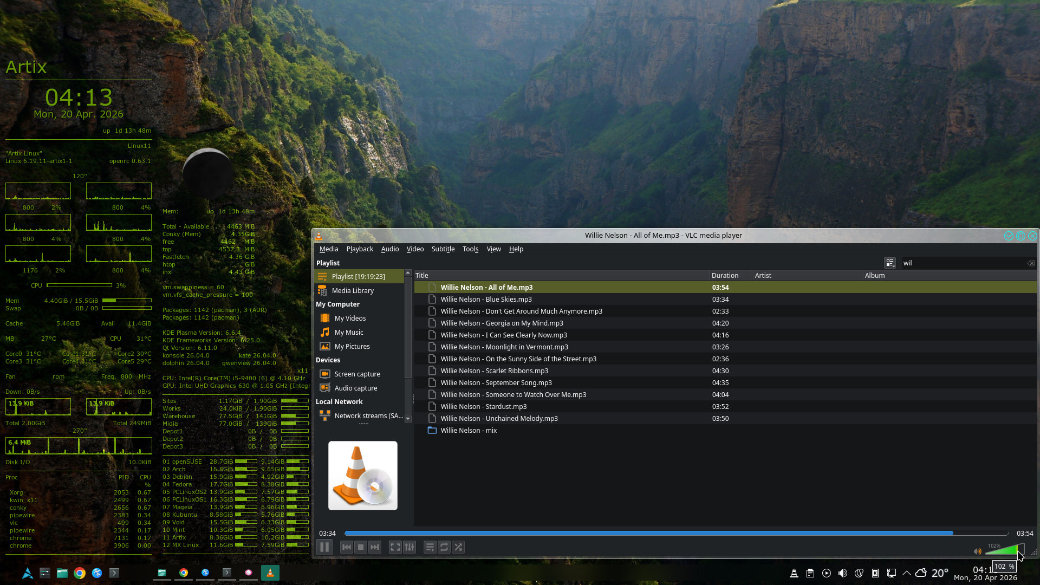Skip to the next track
This screenshot has width=1040, height=585.
[375, 547]
